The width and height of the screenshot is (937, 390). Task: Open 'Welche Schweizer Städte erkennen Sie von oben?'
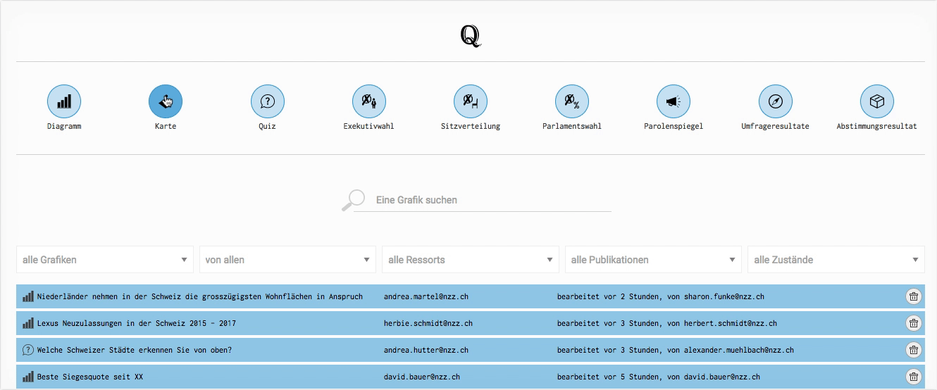pos(135,350)
